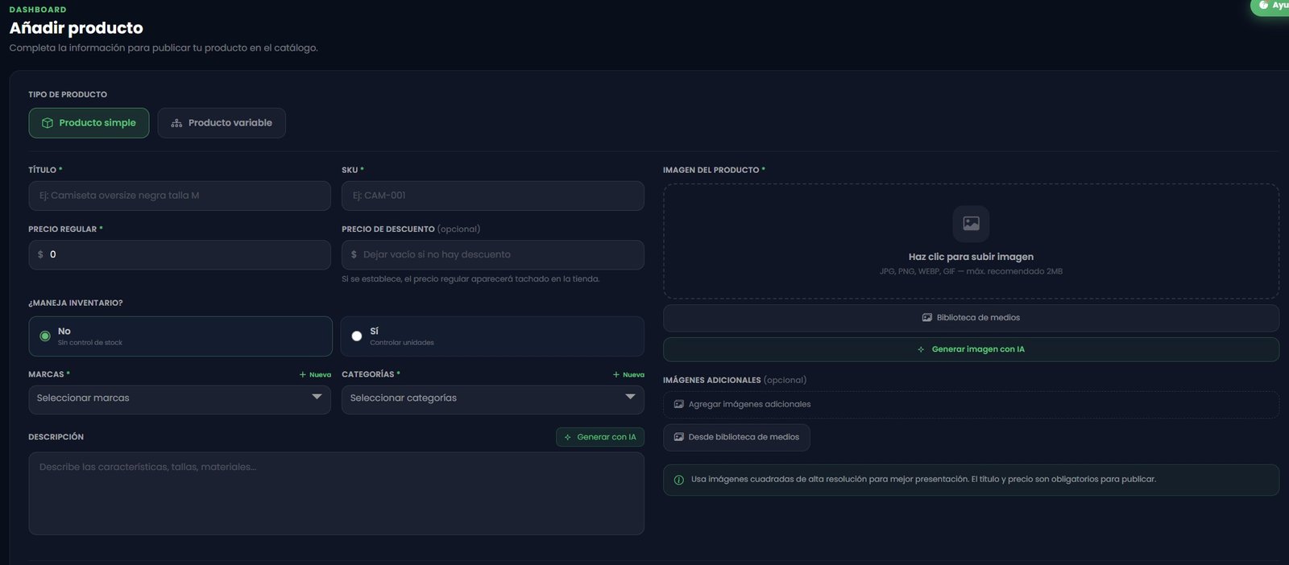Select the No inventory radio option
The width and height of the screenshot is (1289, 565).
(45, 336)
